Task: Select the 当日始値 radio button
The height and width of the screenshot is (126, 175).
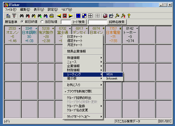Action: pyautogui.click(x=42, y=22)
